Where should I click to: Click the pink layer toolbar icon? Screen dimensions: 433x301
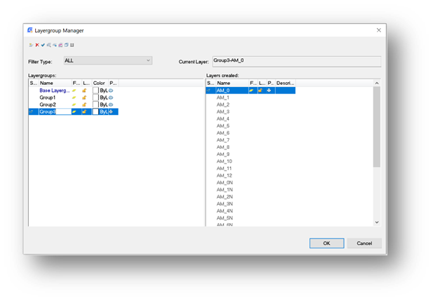pos(60,45)
